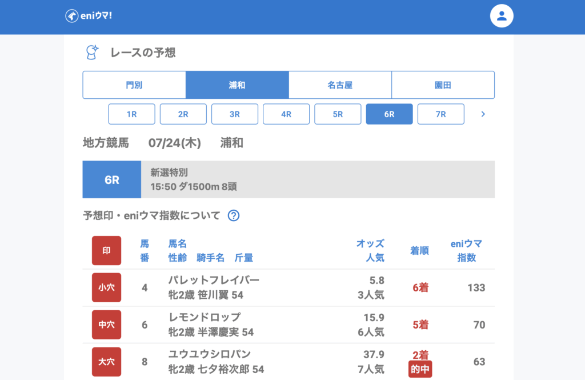Choose race 3R button
The height and width of the screenshot is (380, 585).
coord(235,114)
